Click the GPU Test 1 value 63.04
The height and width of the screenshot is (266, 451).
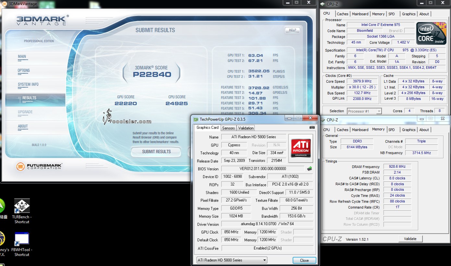256,55
